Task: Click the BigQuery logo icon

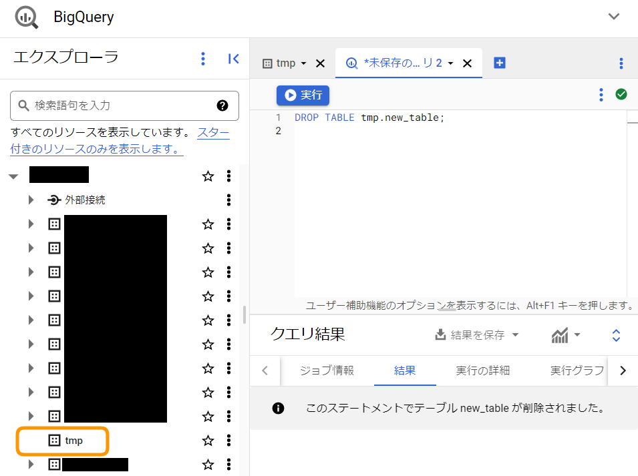Action: tap(27, 17)
